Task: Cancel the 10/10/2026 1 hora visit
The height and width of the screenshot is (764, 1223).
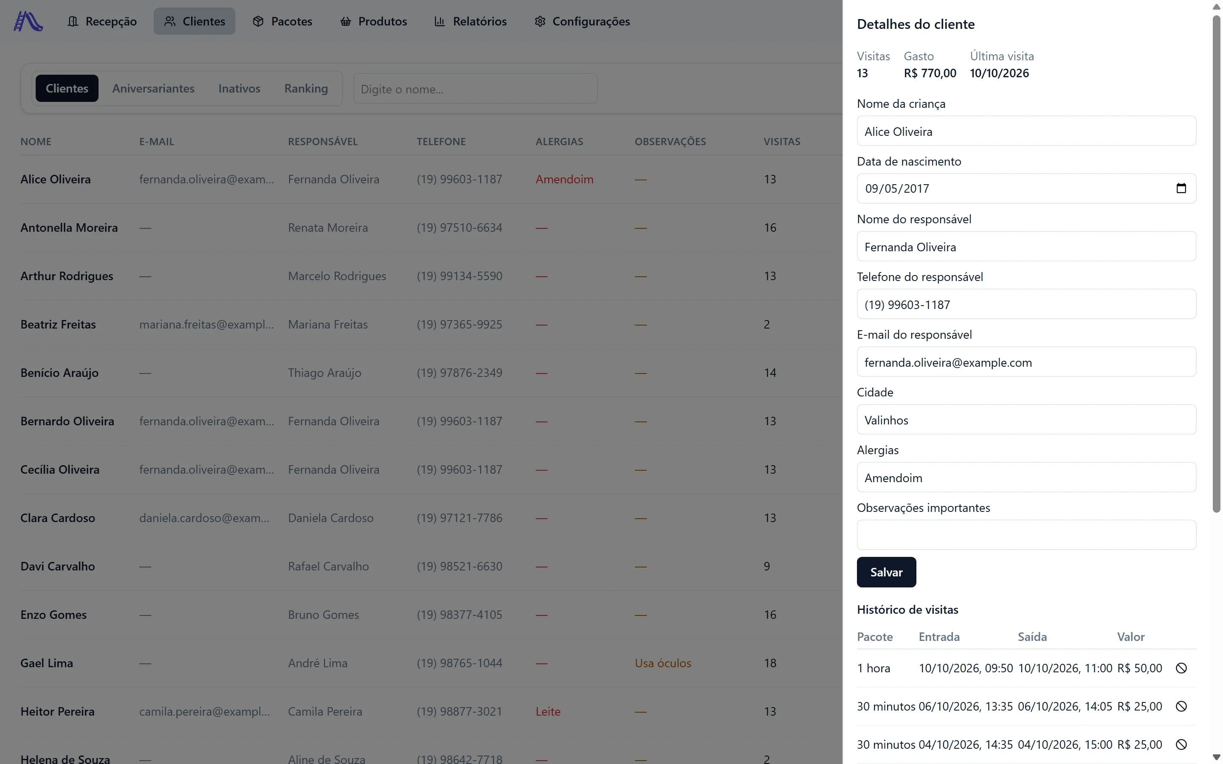Action: point(1181,668)
